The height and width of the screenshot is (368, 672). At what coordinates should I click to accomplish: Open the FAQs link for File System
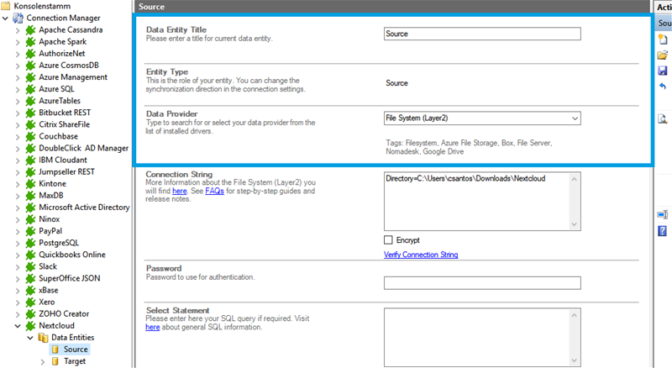214,191
